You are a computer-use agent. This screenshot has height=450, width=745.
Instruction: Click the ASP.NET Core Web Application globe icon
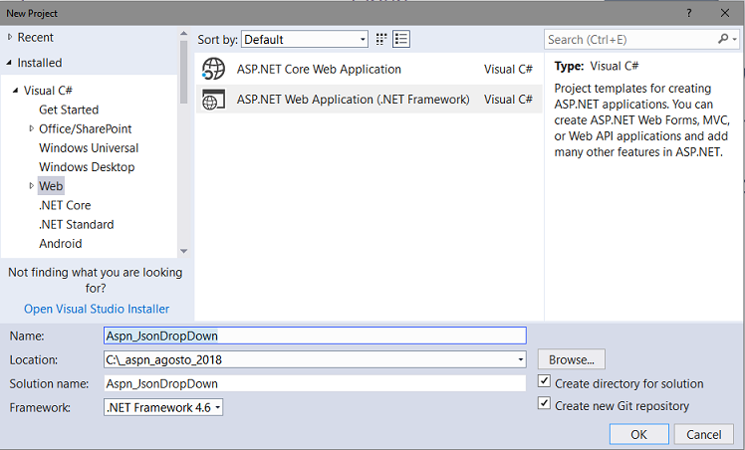coord(213,70)
